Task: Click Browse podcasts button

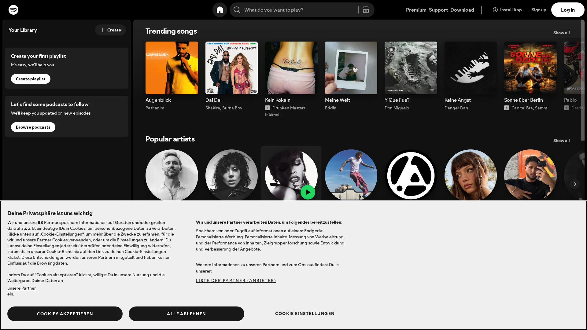Action: point(33,127)
